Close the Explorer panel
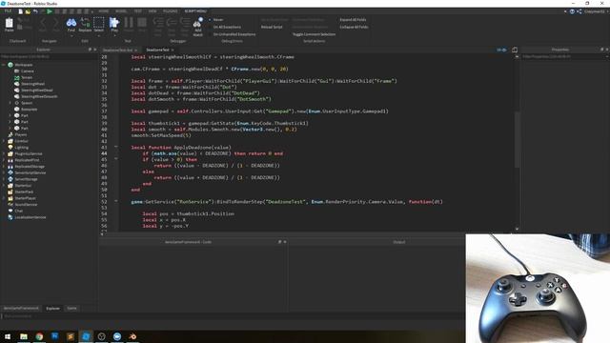Screen dimensions: 610x343 coord(95,50)
